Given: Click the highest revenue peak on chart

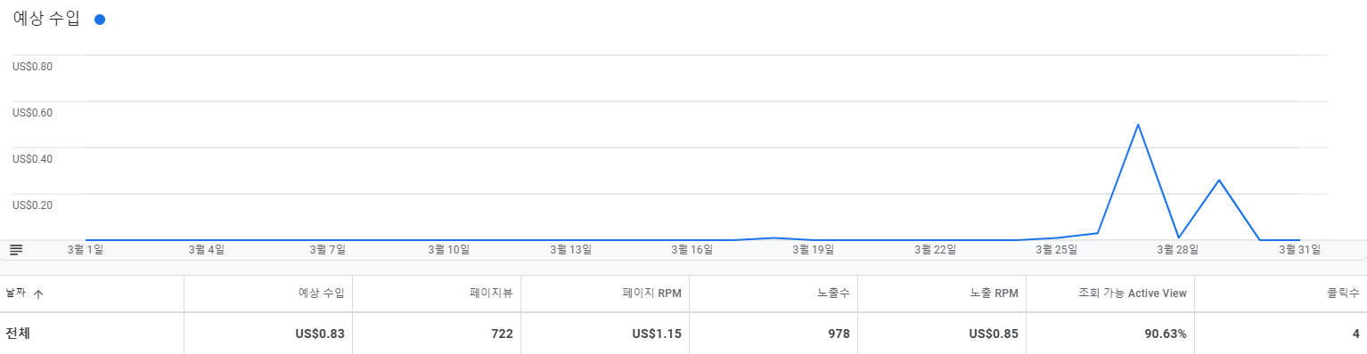Looking at the screenshot, I should [1138, 125].
